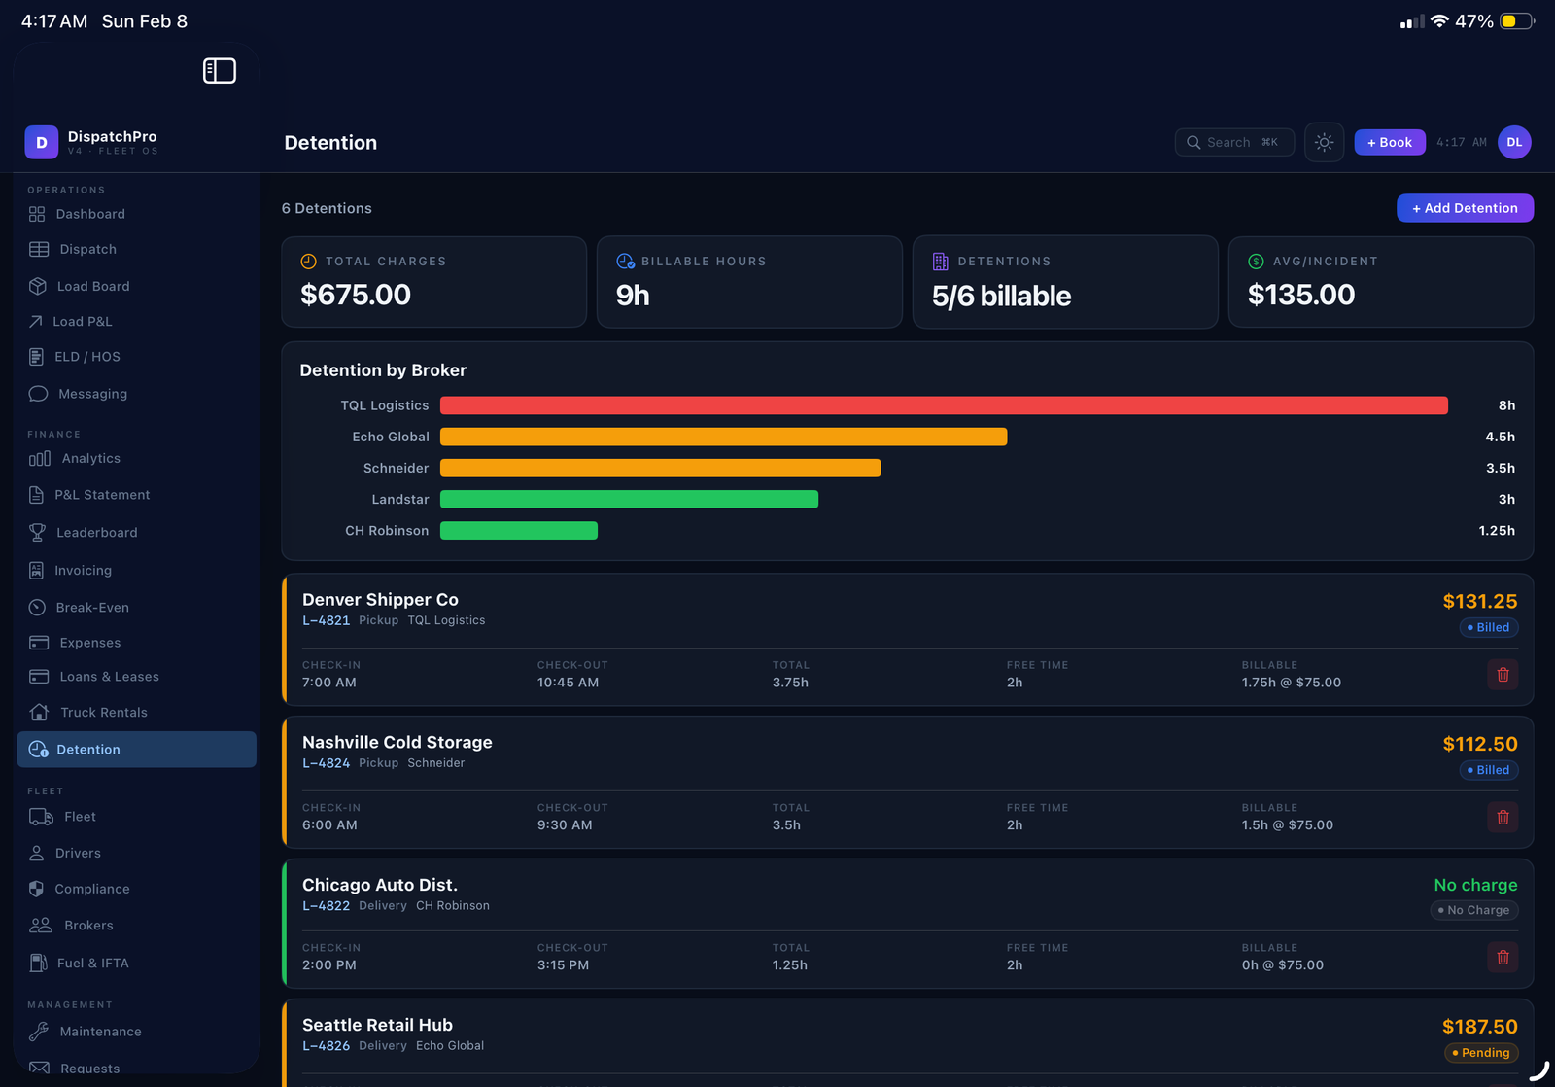Open the Leaderboard trophy icon
Screen dimensions: 1555x1087
[37, 532]
